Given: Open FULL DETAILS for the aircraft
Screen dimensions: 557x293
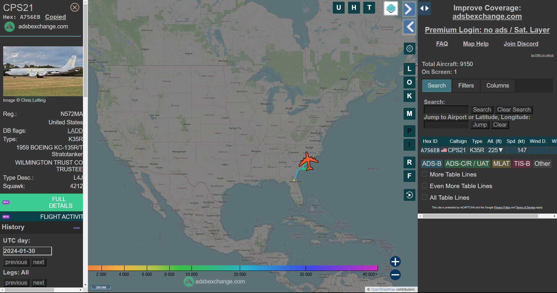Looking at the screenshot, I should [41, 202].
